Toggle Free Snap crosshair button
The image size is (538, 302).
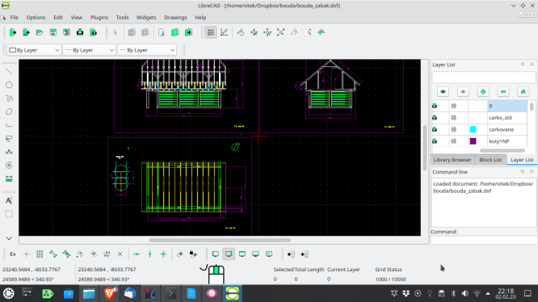[x=26, y=254]
